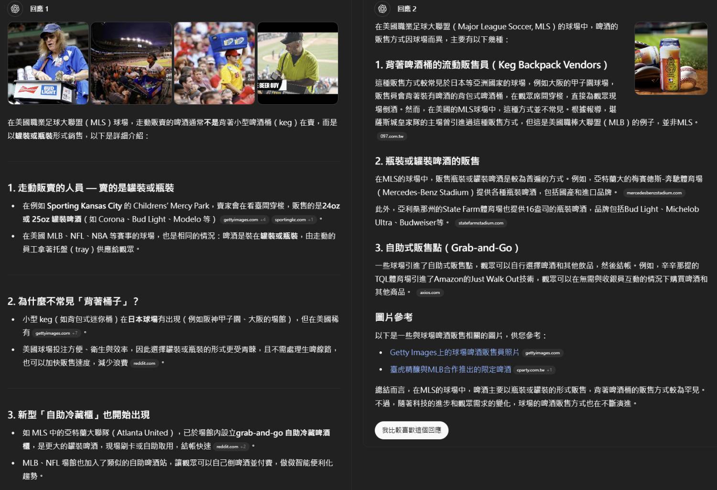Open the BEER GUY photo thumbnail
The image size is (717, 490).
(x=298, y=63)
